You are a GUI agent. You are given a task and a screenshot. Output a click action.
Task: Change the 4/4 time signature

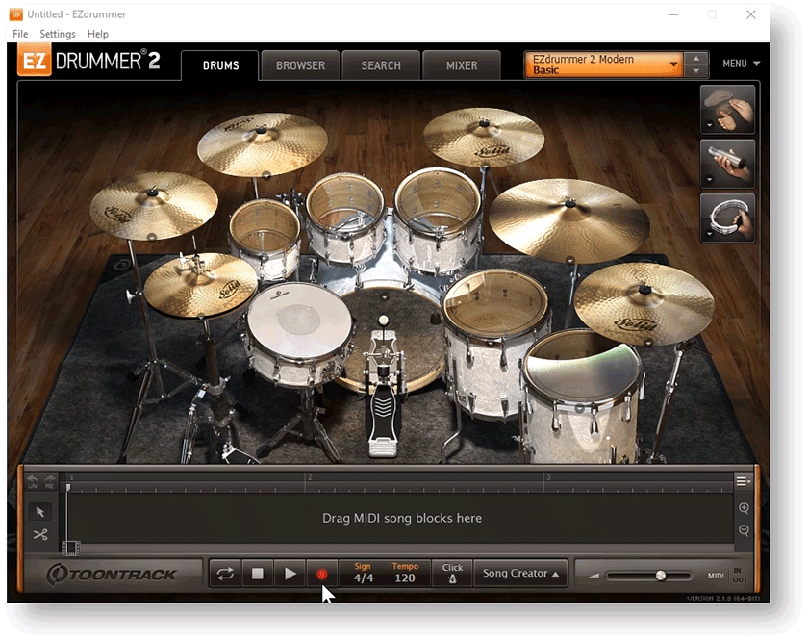coord(363,578)
